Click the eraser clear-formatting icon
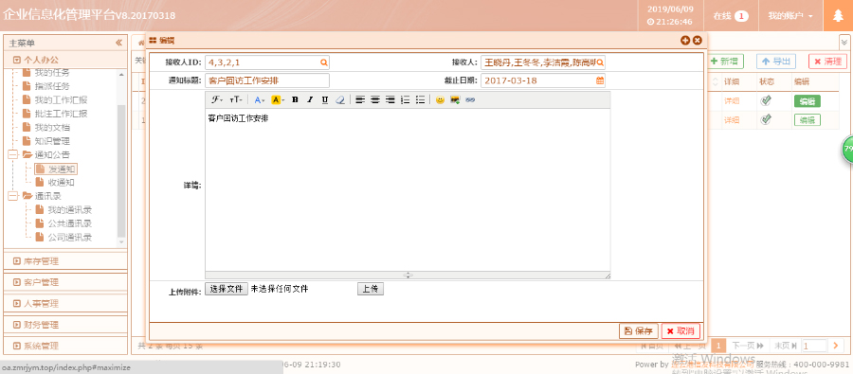 click(340, 100)
